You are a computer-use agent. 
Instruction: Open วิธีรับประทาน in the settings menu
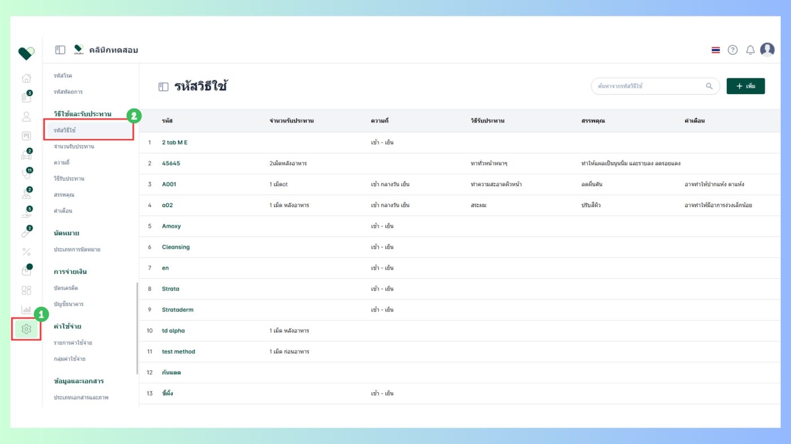point(69,178)
